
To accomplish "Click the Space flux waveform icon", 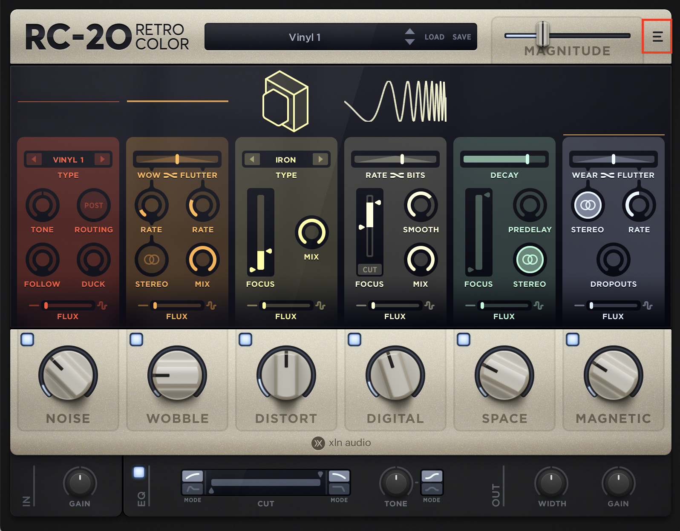I will [539, 305].
